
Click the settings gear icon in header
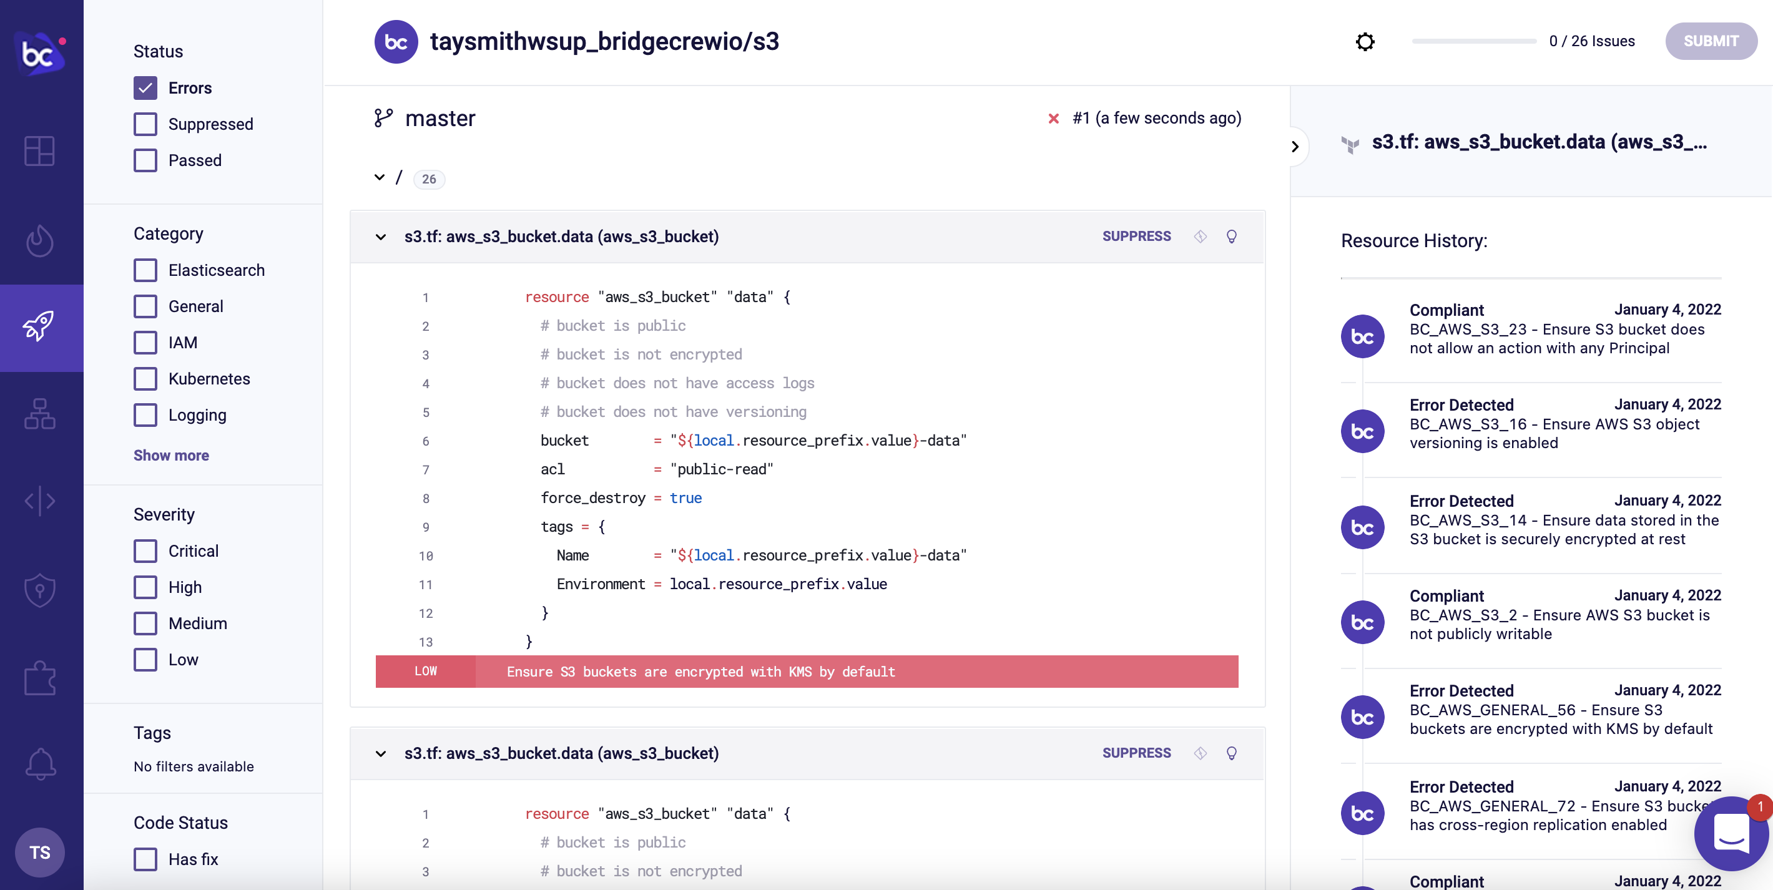[1365, 41]
